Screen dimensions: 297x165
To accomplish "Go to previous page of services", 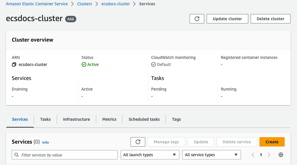I will pyautogui.click(x=253, y=155).
